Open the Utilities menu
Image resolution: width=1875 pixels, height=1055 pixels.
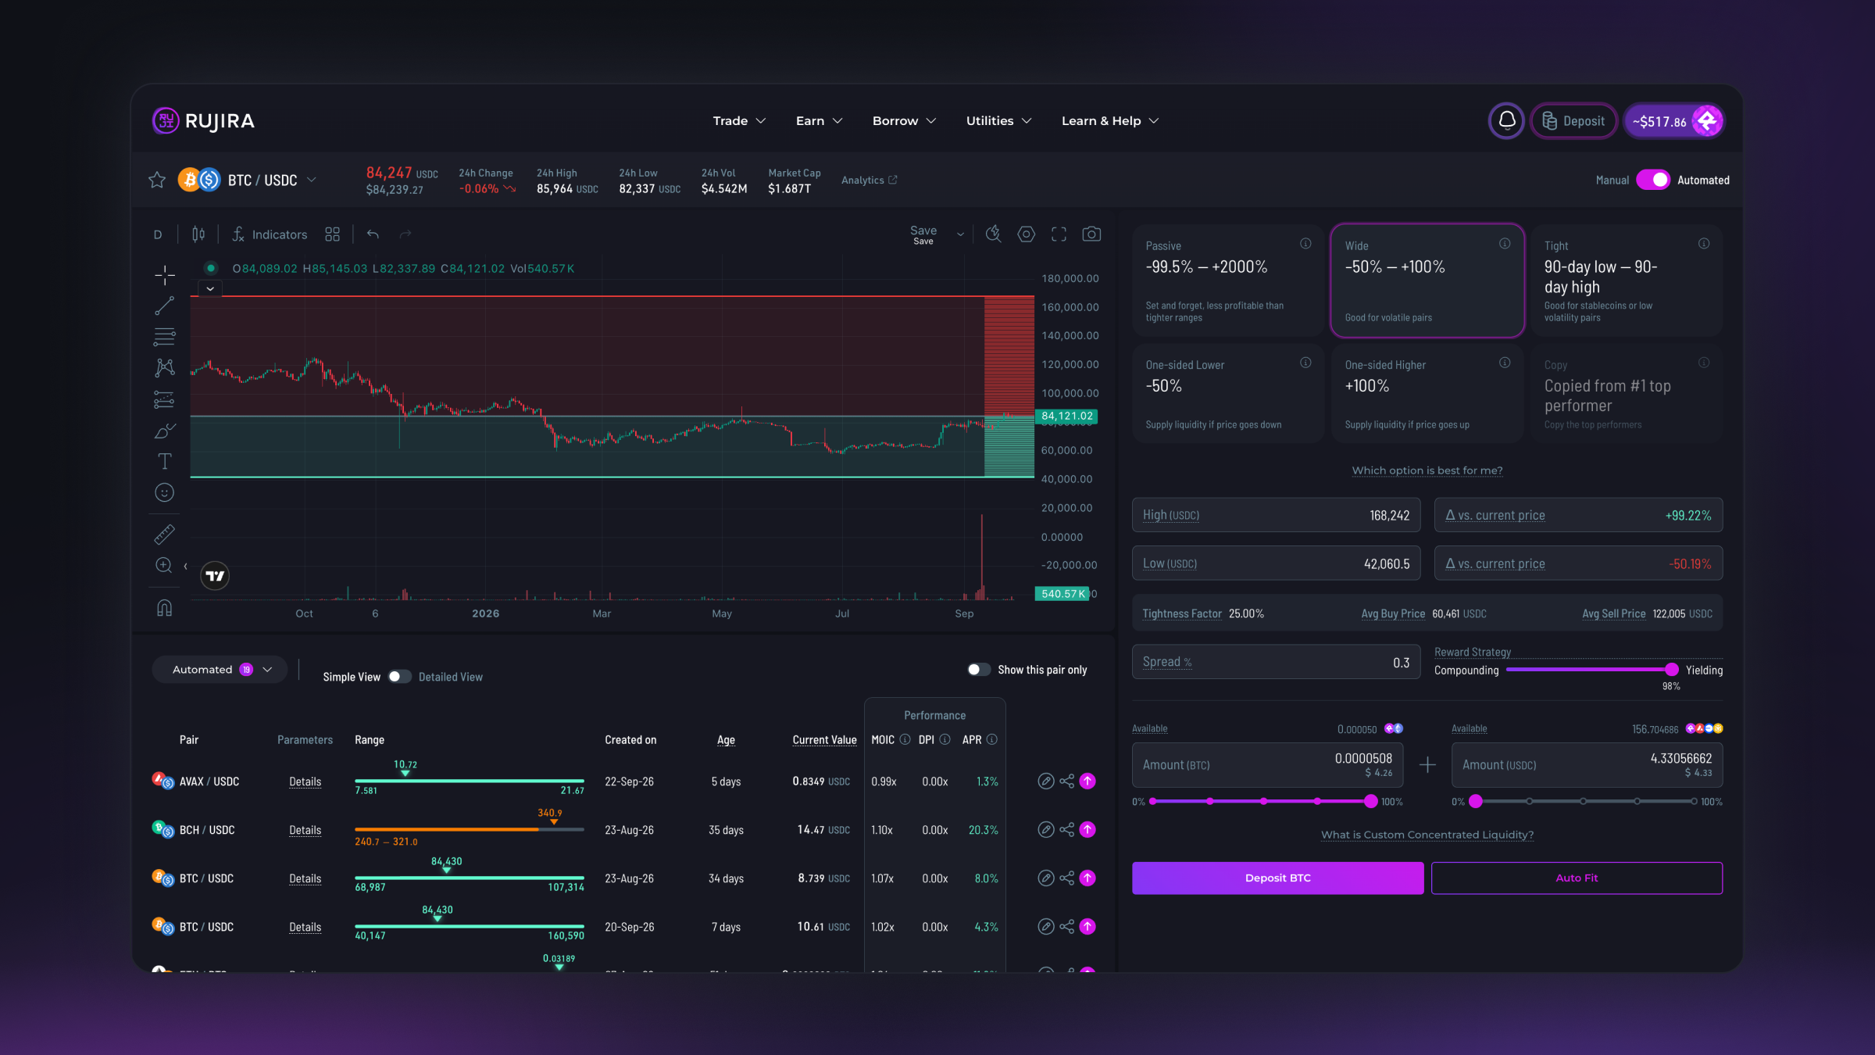[x=998, y=121]
